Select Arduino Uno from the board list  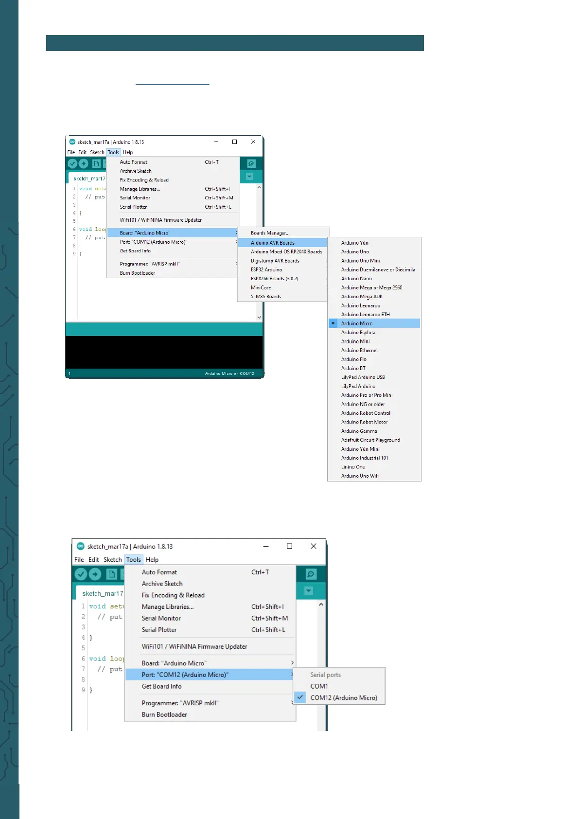click(355, 252)
